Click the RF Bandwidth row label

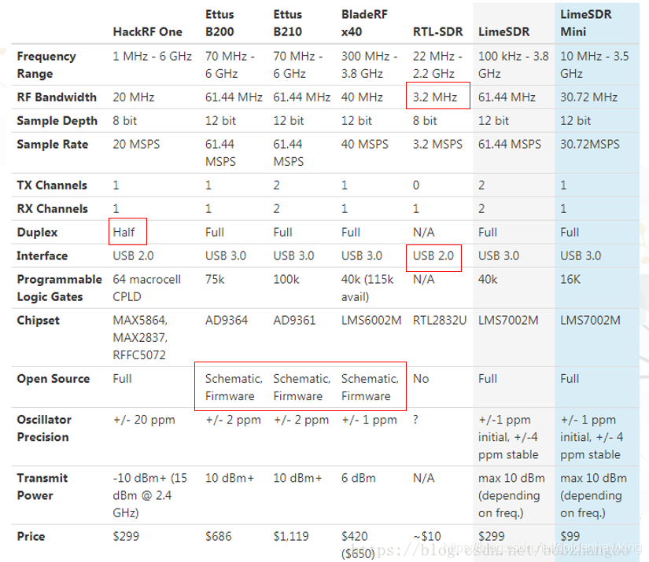click(x=57, y=97)
